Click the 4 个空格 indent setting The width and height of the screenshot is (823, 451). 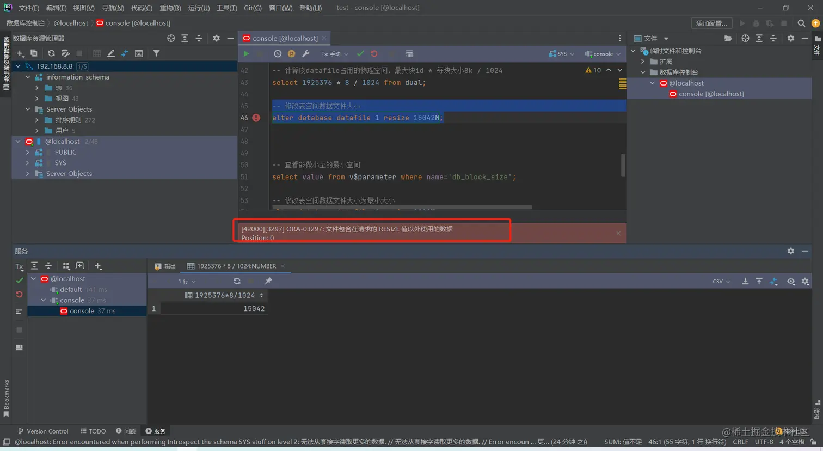coord(792,442)
